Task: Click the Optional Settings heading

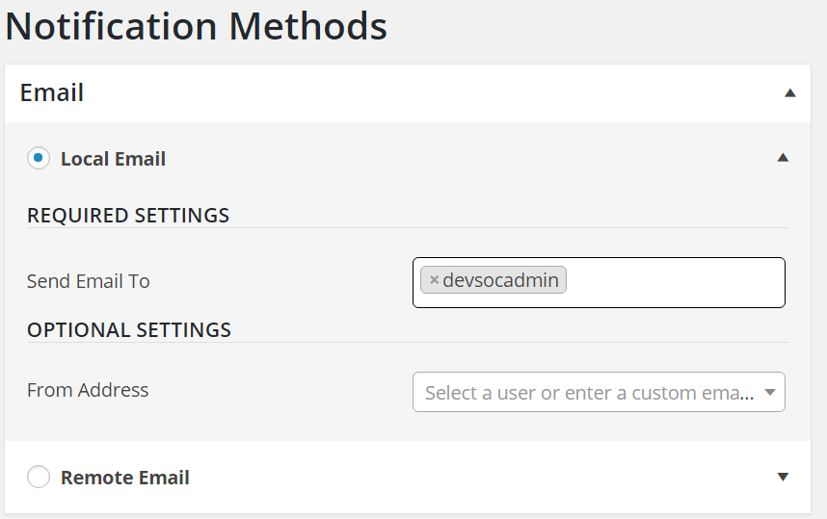Action: pyautogui.click(x=129, y=329)
